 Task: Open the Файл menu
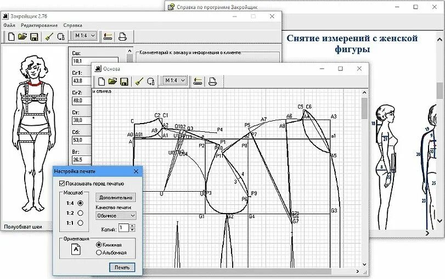(9, 25)
